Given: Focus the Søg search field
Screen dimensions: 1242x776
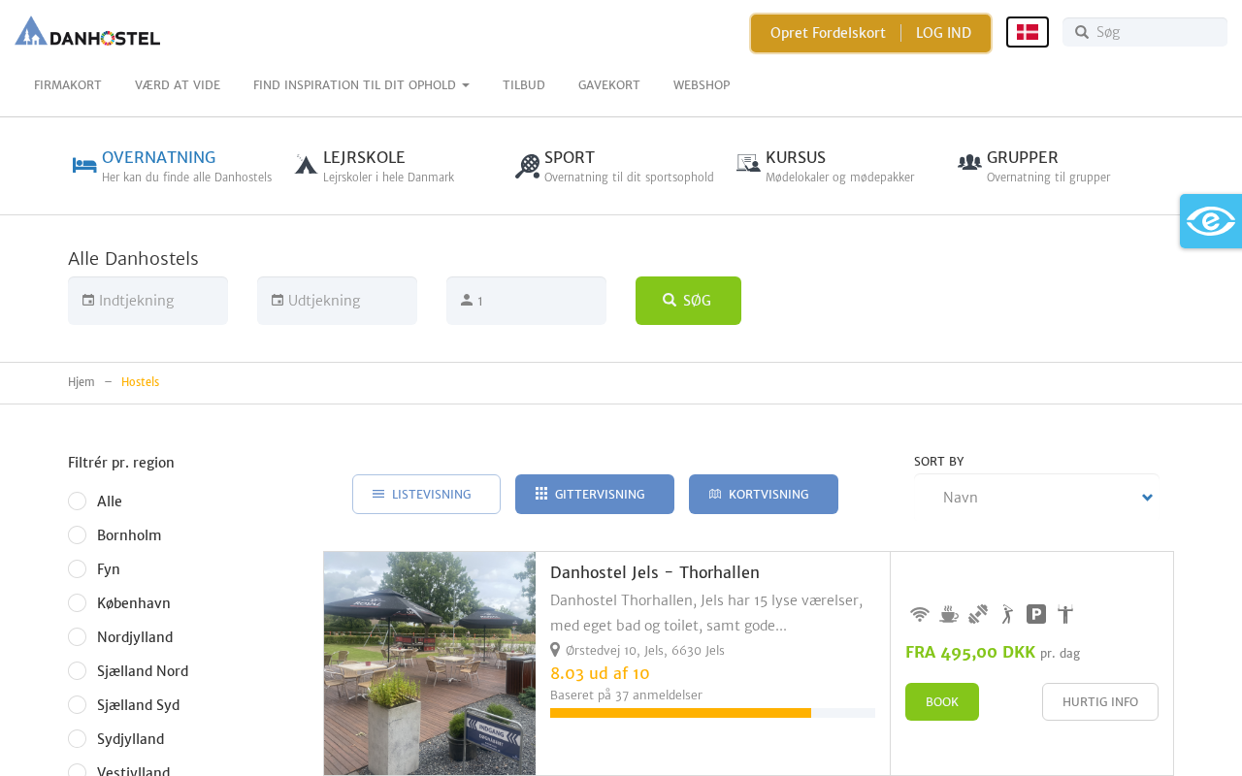Looking at the screenshot, I should tap(1145, 32).
